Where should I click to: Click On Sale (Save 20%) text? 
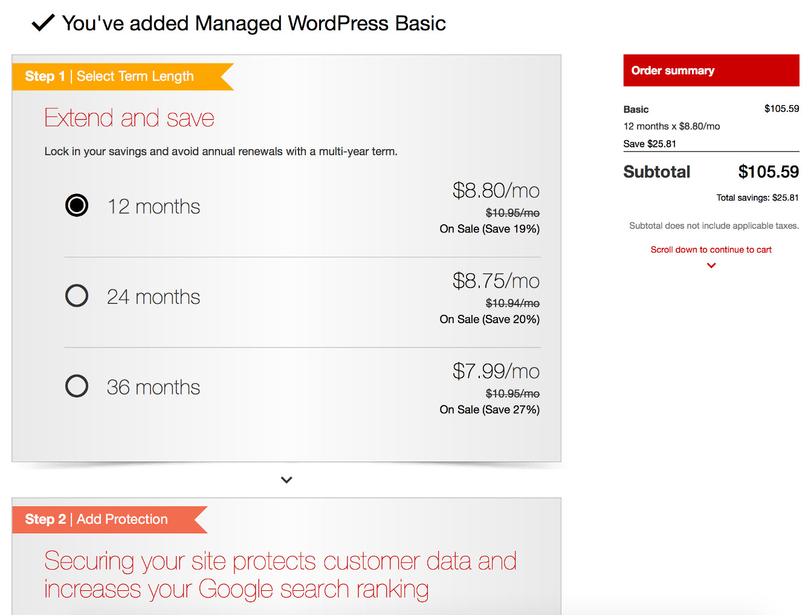click(490, 319)
